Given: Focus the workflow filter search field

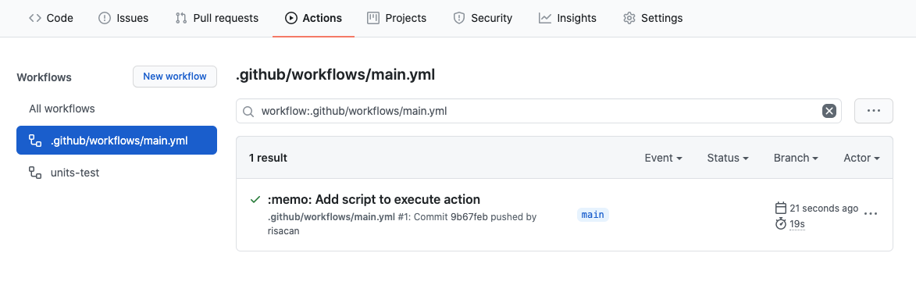Looking at the screenshot, I should [538, 111].
